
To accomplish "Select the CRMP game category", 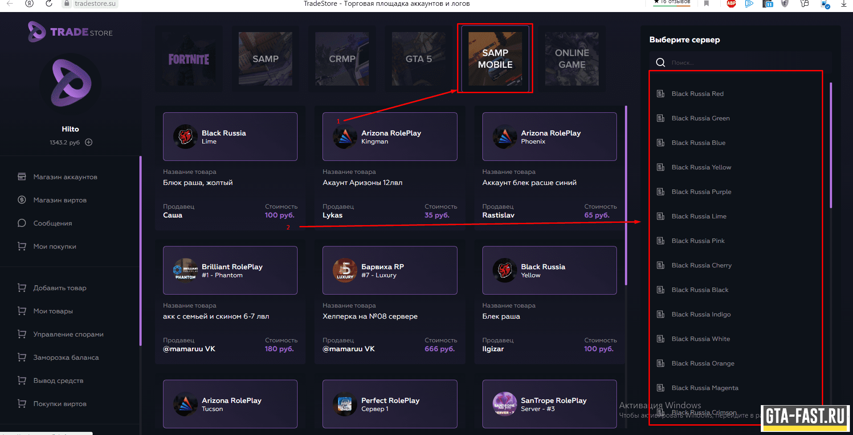I will point(342,59).
